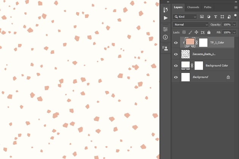
Task: Open the Properties panel sliders icon
Action: pyautogui.click(x=165, y=29)
